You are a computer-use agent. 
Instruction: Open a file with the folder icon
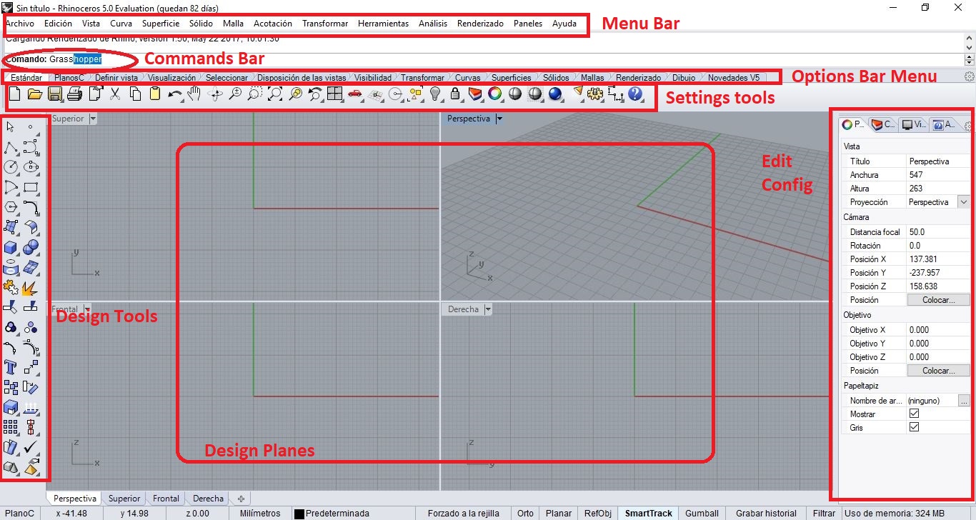point(34,94)
